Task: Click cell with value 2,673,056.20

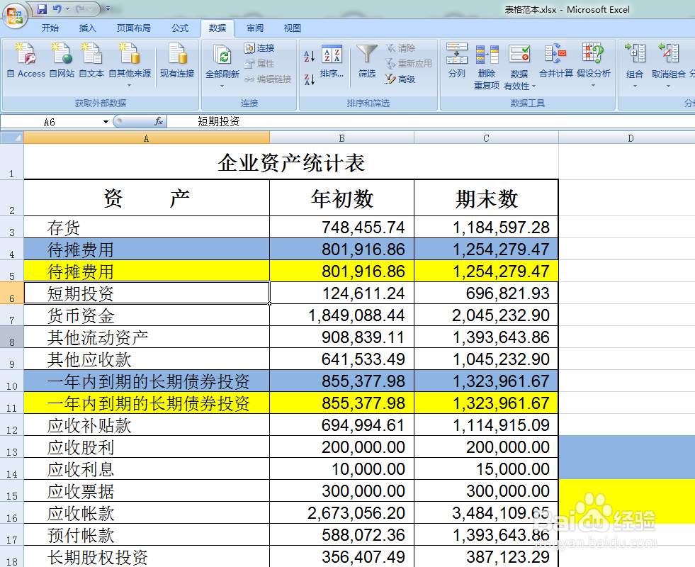Action: [341, 512]
